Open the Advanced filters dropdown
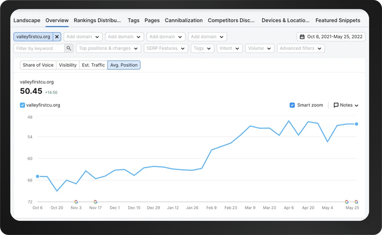 (x=301, y=48)
